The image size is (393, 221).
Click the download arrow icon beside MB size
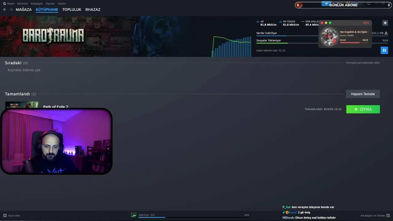click(x=386, y=33)
